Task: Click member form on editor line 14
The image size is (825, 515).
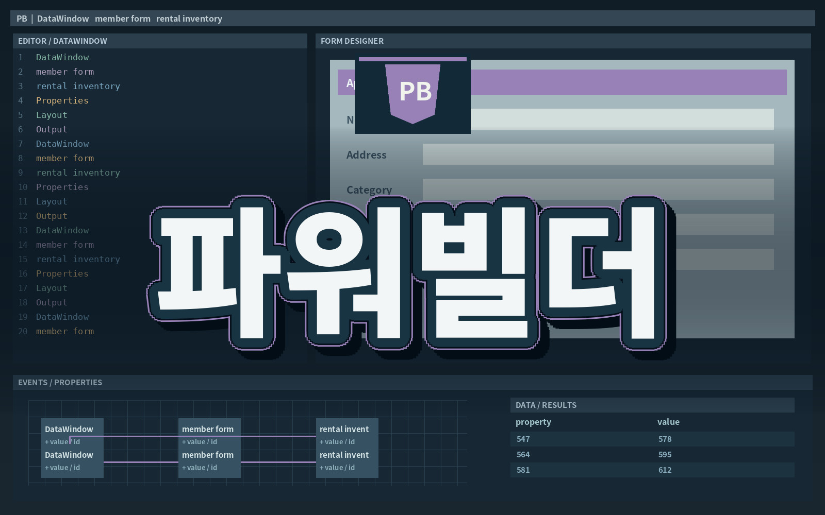Action: [65, 245]
